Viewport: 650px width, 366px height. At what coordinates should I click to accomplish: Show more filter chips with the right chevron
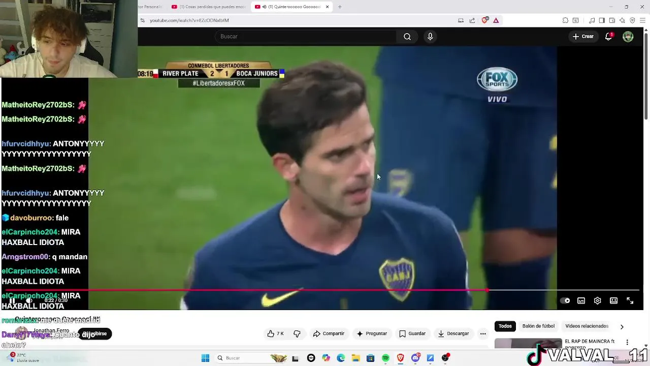click(622, 327)
